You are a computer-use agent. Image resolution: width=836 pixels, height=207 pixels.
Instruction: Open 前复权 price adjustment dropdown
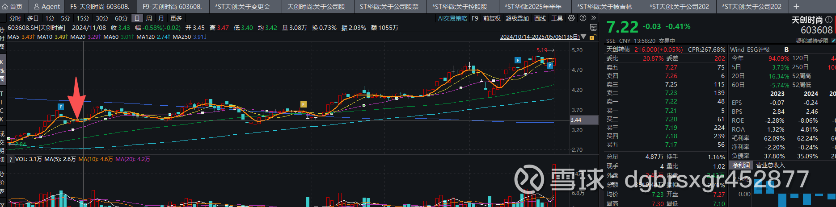pyautogui.click(x=492, y=18)
